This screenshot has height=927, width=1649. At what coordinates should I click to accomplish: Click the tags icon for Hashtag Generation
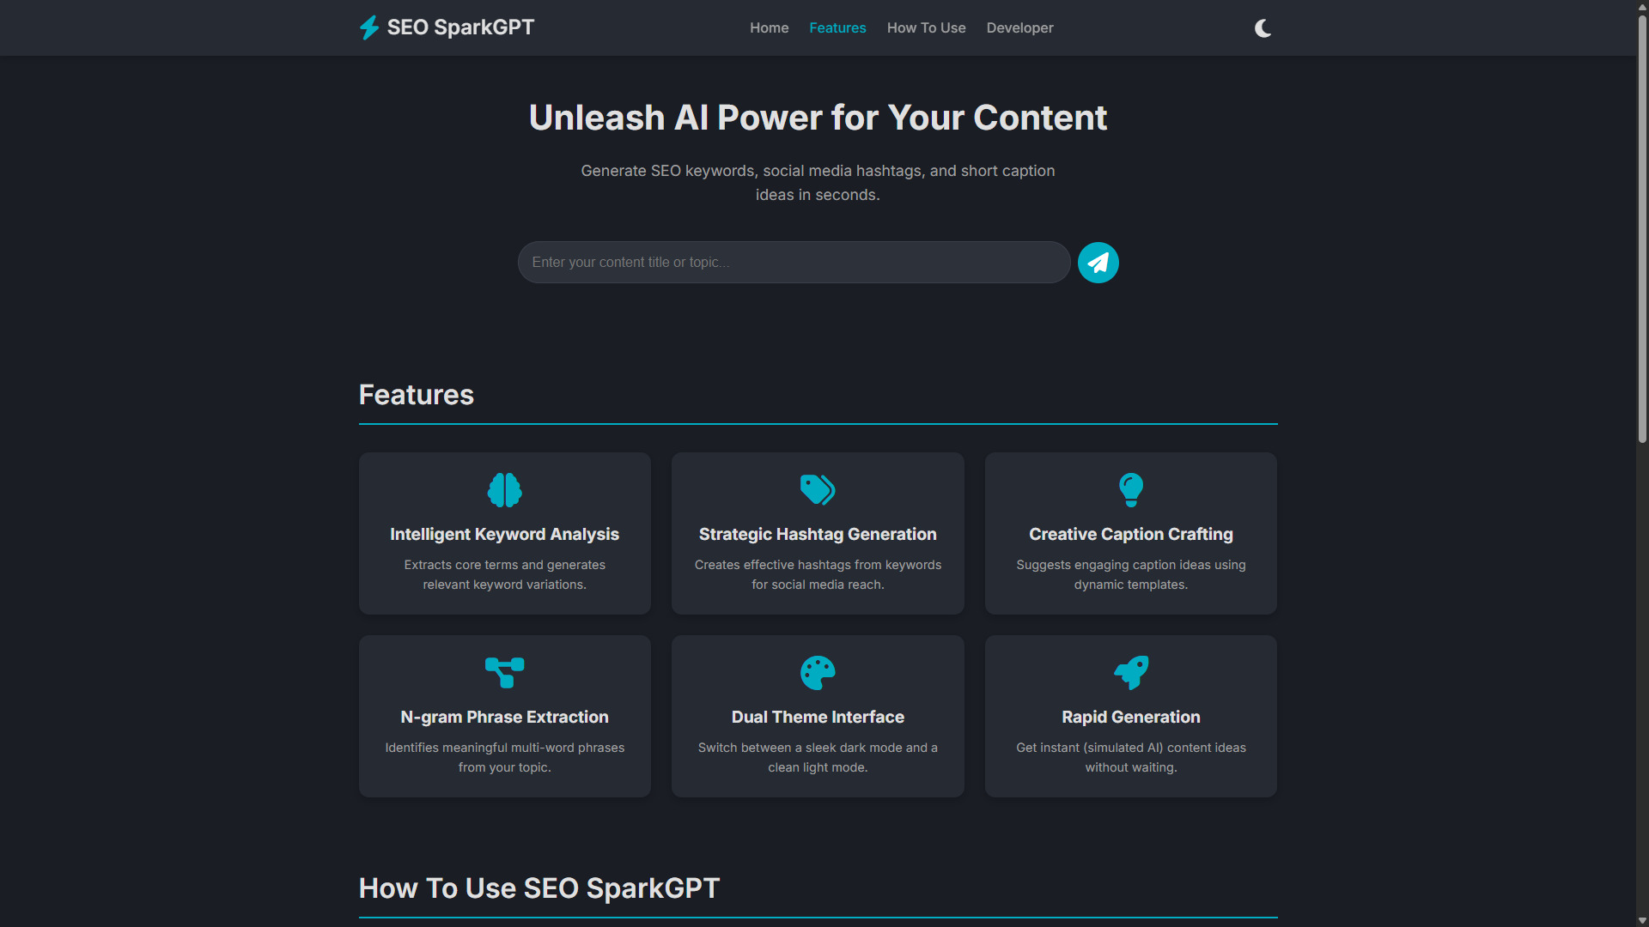point(817,490)
